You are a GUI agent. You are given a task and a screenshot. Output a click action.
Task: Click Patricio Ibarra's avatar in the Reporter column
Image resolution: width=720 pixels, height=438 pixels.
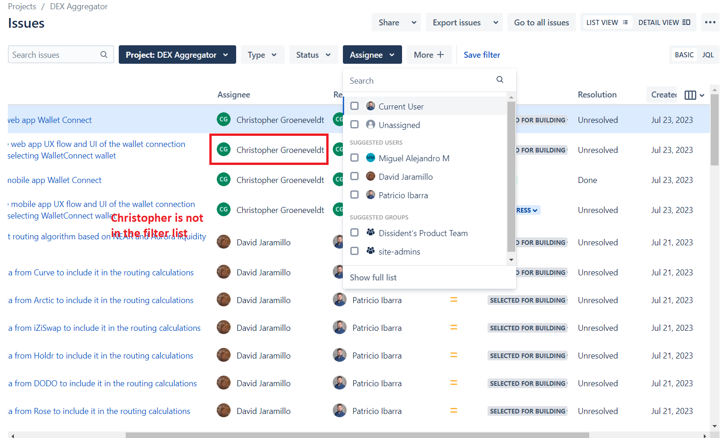point(340,299)
